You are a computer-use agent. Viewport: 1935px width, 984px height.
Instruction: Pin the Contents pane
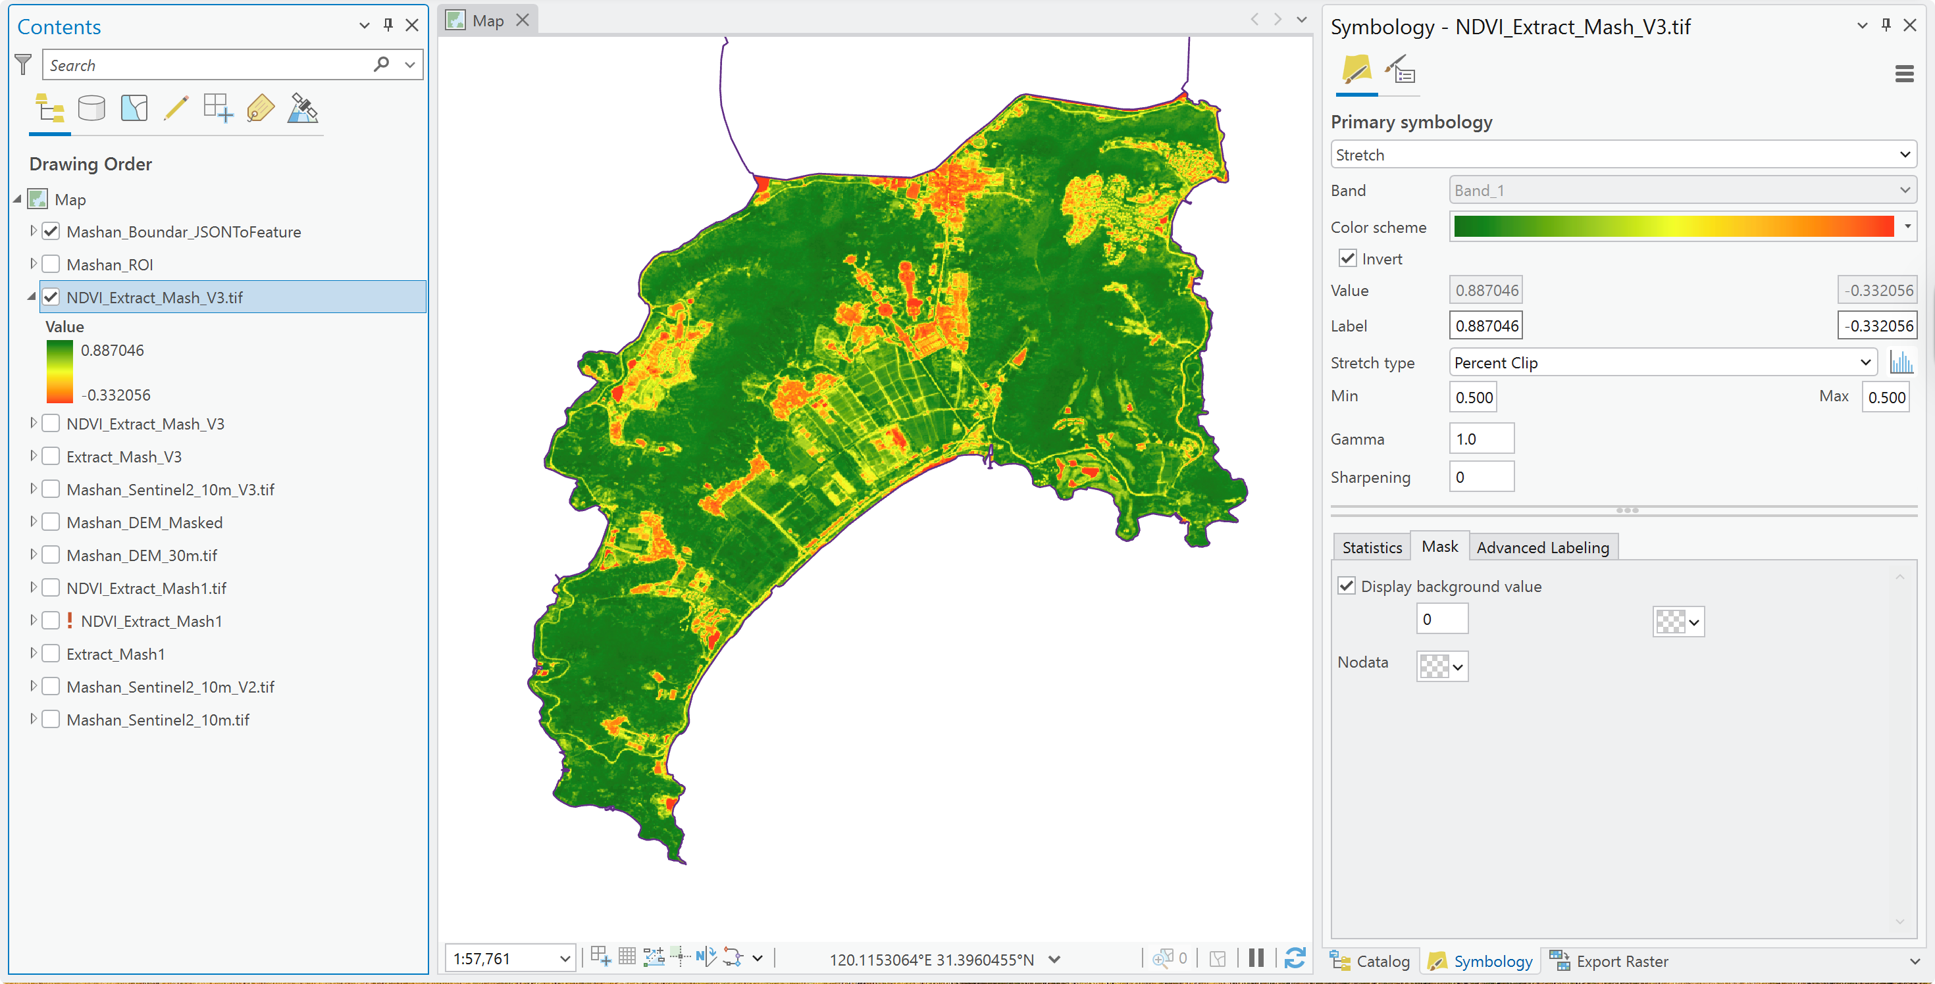(388, 25)
